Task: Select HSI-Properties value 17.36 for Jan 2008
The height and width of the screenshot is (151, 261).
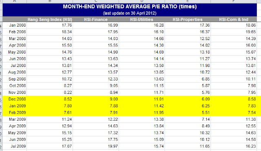Action: (x=188, y=25)
